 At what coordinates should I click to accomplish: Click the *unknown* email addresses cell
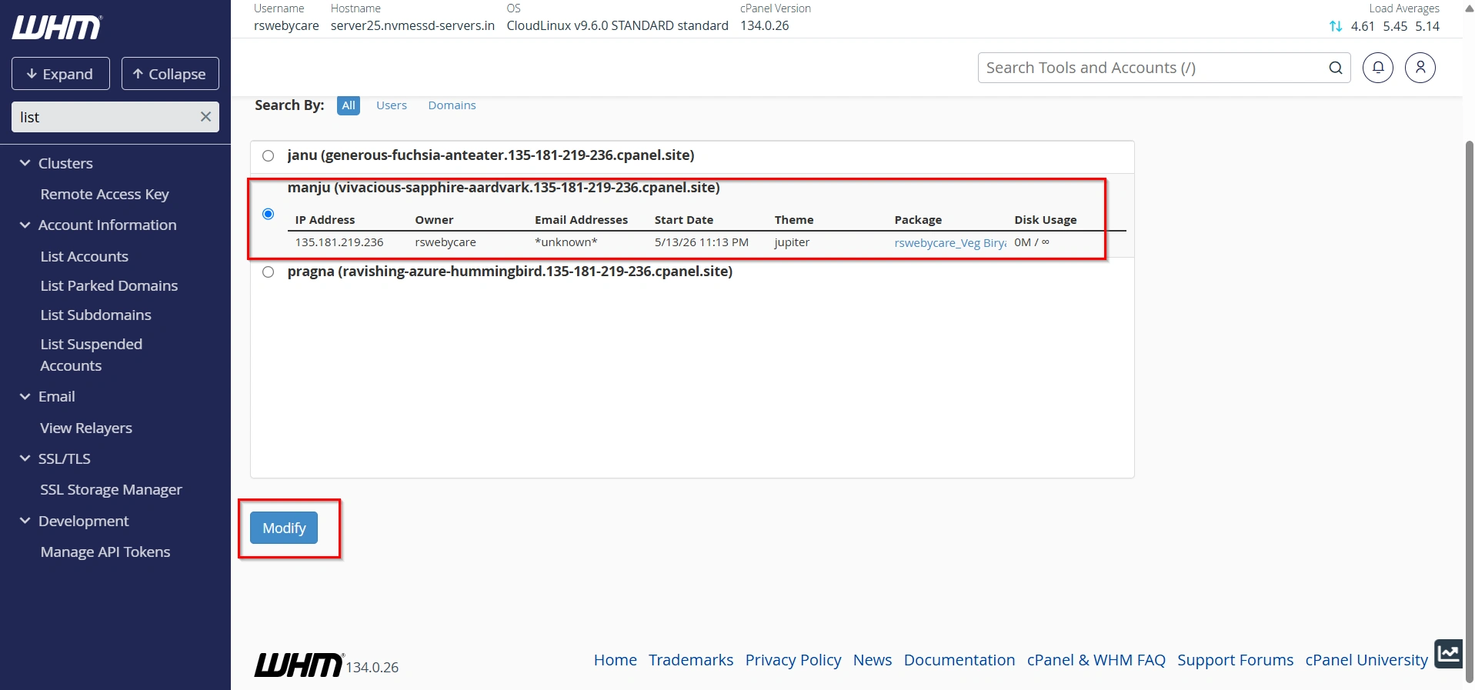[x=566, y=242]
